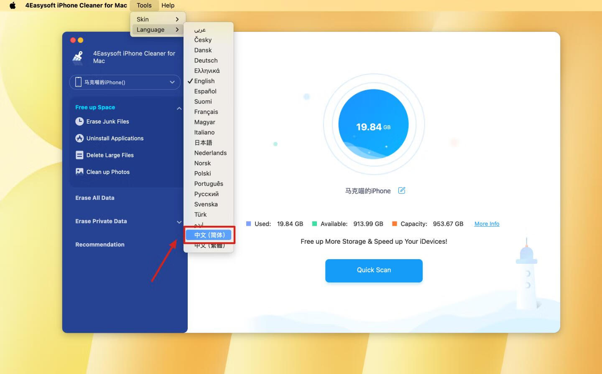
Task: Open Uninstall Applications
Action: [x=115, y=138]
